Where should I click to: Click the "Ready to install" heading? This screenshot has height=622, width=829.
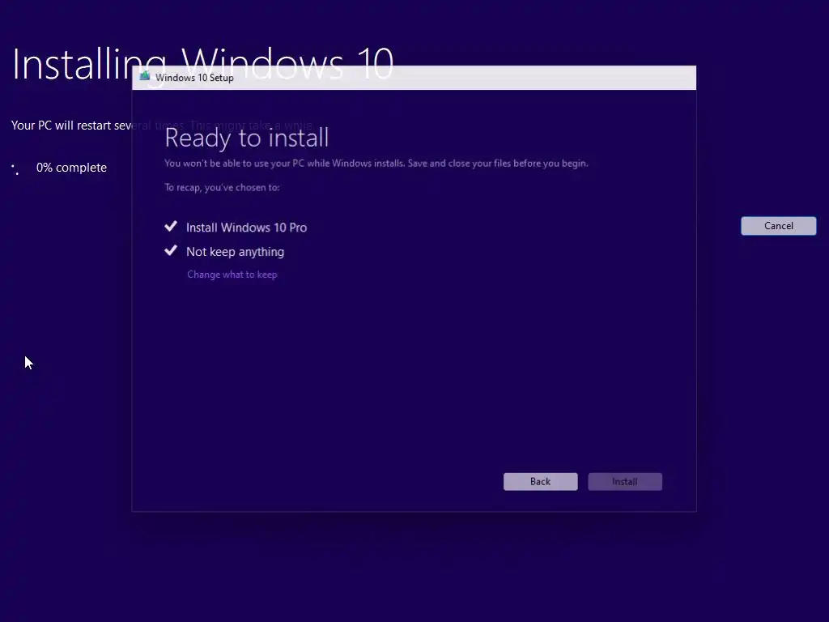coord(246,138)
